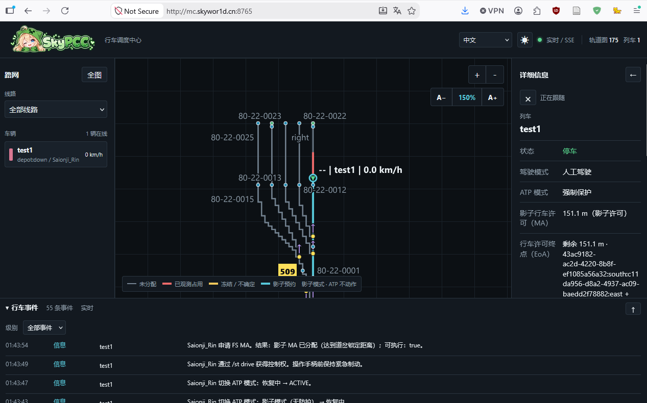The width and height of the screenshot is (647, 403).
Task: Click the 全图 full map button
Action: (x=94, y=75)
